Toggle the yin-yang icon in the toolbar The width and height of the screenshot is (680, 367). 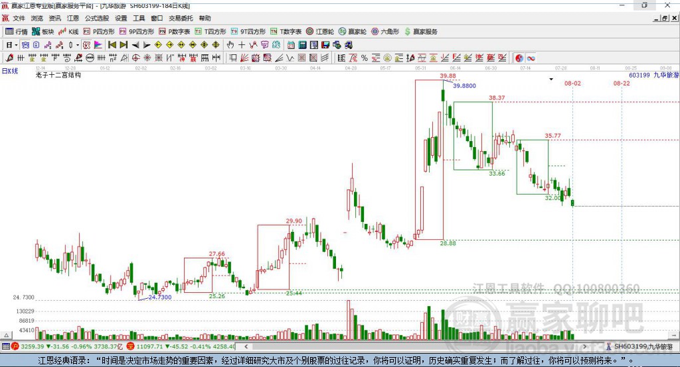click(x=519, y=58)
